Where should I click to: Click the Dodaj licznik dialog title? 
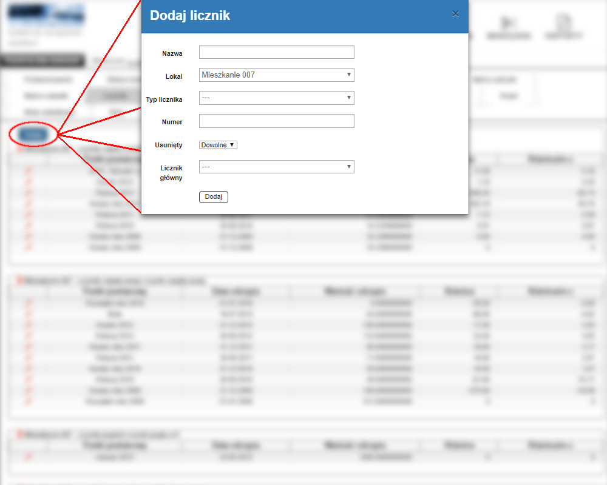coord(189,16)
